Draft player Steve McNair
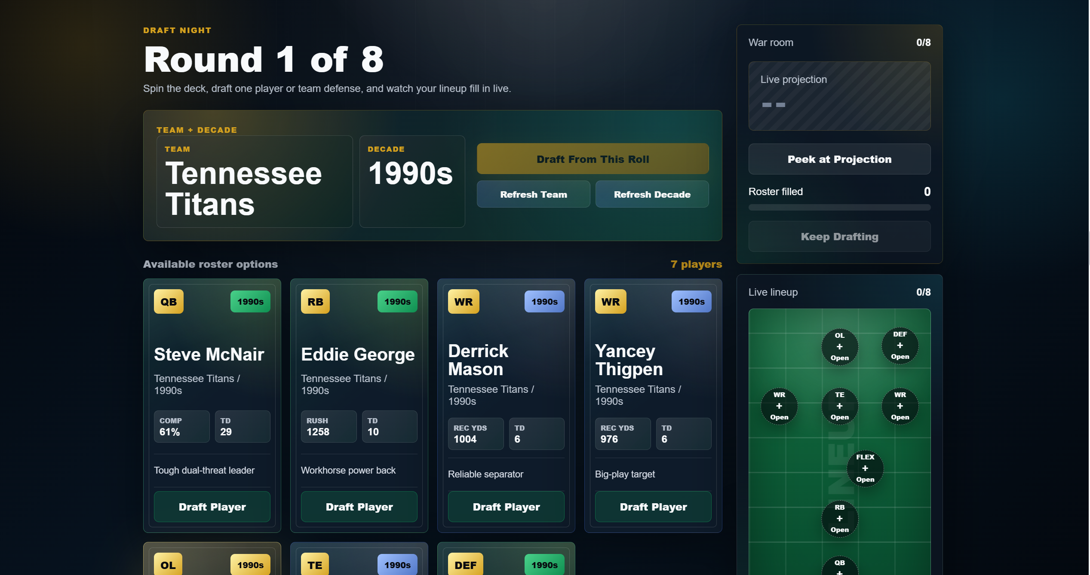 coord(212,507)
